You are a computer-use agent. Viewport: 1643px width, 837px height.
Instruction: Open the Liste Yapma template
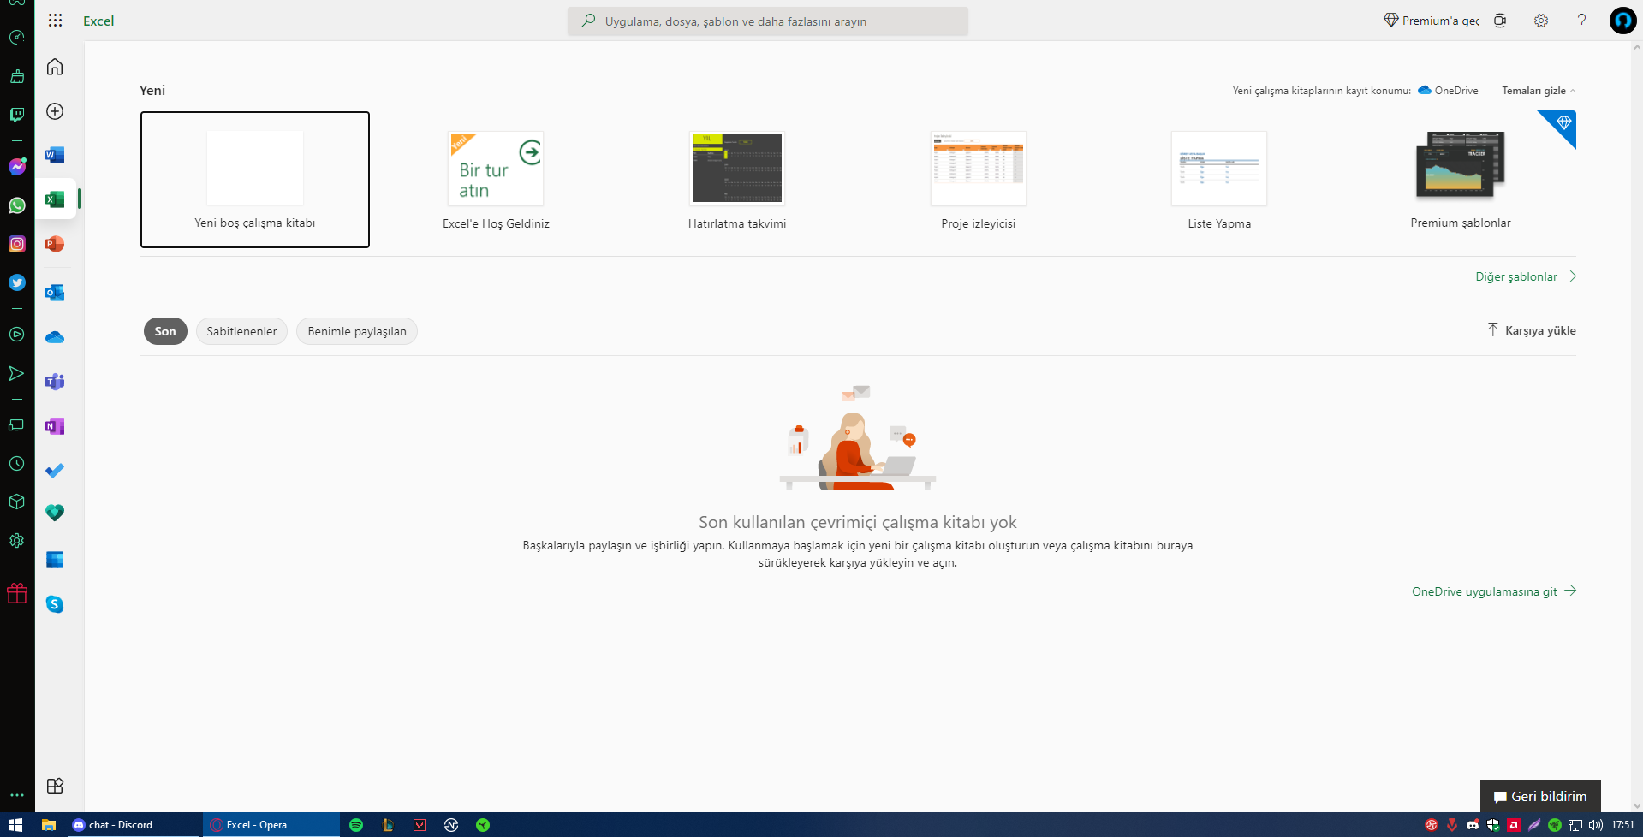tap(1219, 181)
